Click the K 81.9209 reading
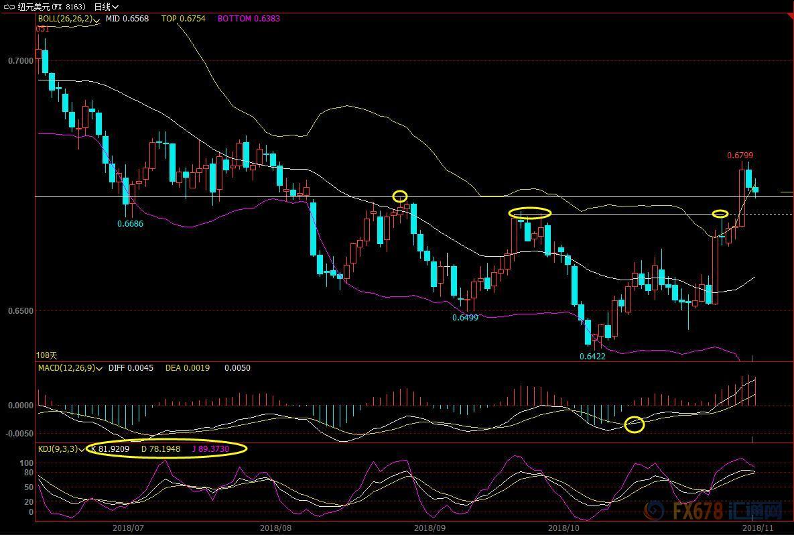 click(110, 449)
